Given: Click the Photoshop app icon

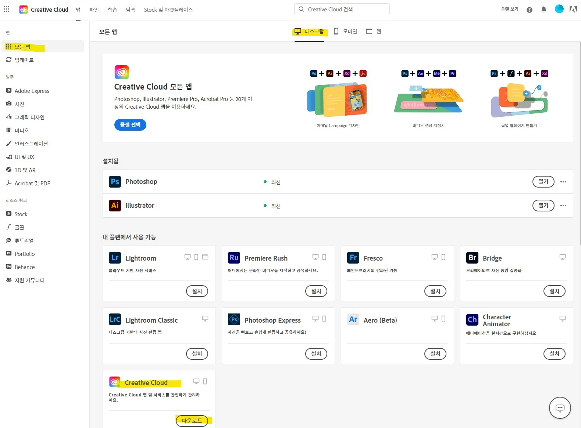Looking at the screenshot, I should 115,182.
